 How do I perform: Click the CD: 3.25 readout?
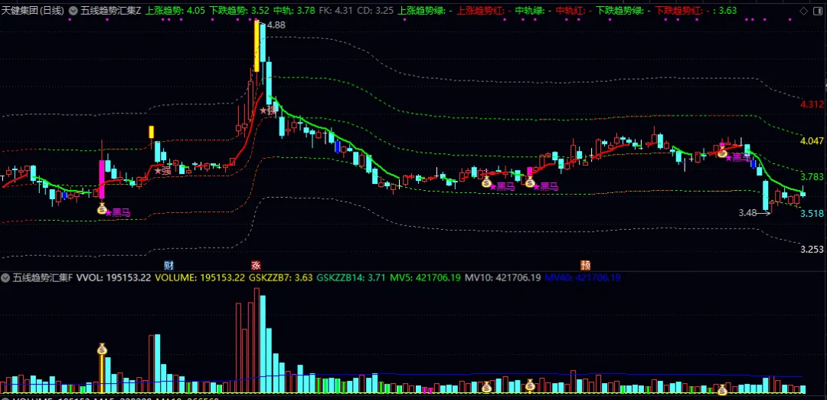[375, 11]
